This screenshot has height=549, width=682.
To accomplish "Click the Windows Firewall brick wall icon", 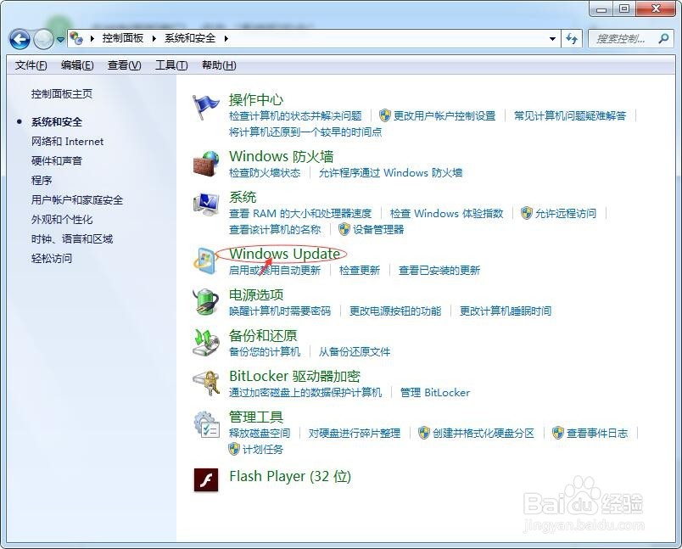I will [206, 164].
